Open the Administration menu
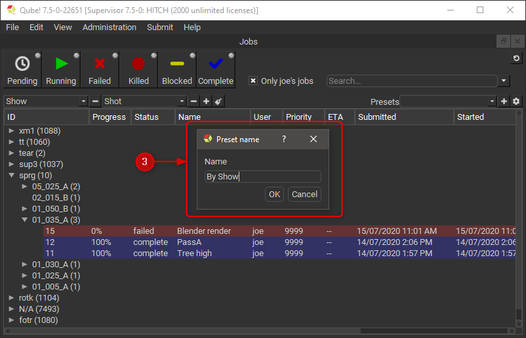Screen dimensions: 526x338 click(110, 28)
